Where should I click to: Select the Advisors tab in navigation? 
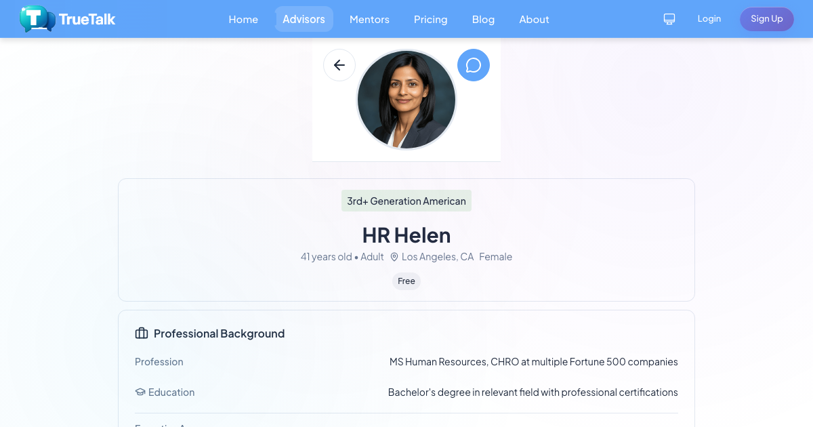click(x=304, y=19)
